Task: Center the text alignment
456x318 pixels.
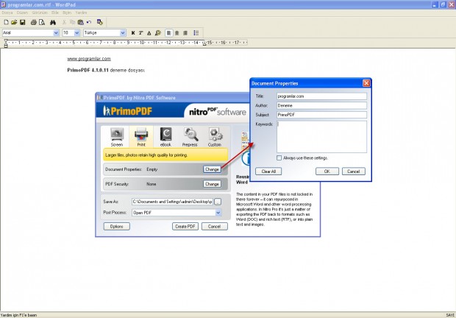Action: coord(177,33)
